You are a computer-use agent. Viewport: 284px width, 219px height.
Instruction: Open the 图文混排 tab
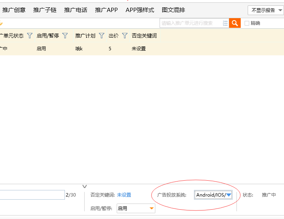coord(173,10)
